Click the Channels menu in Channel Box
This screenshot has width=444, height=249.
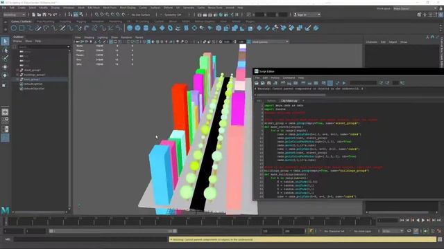pos(372,41)
